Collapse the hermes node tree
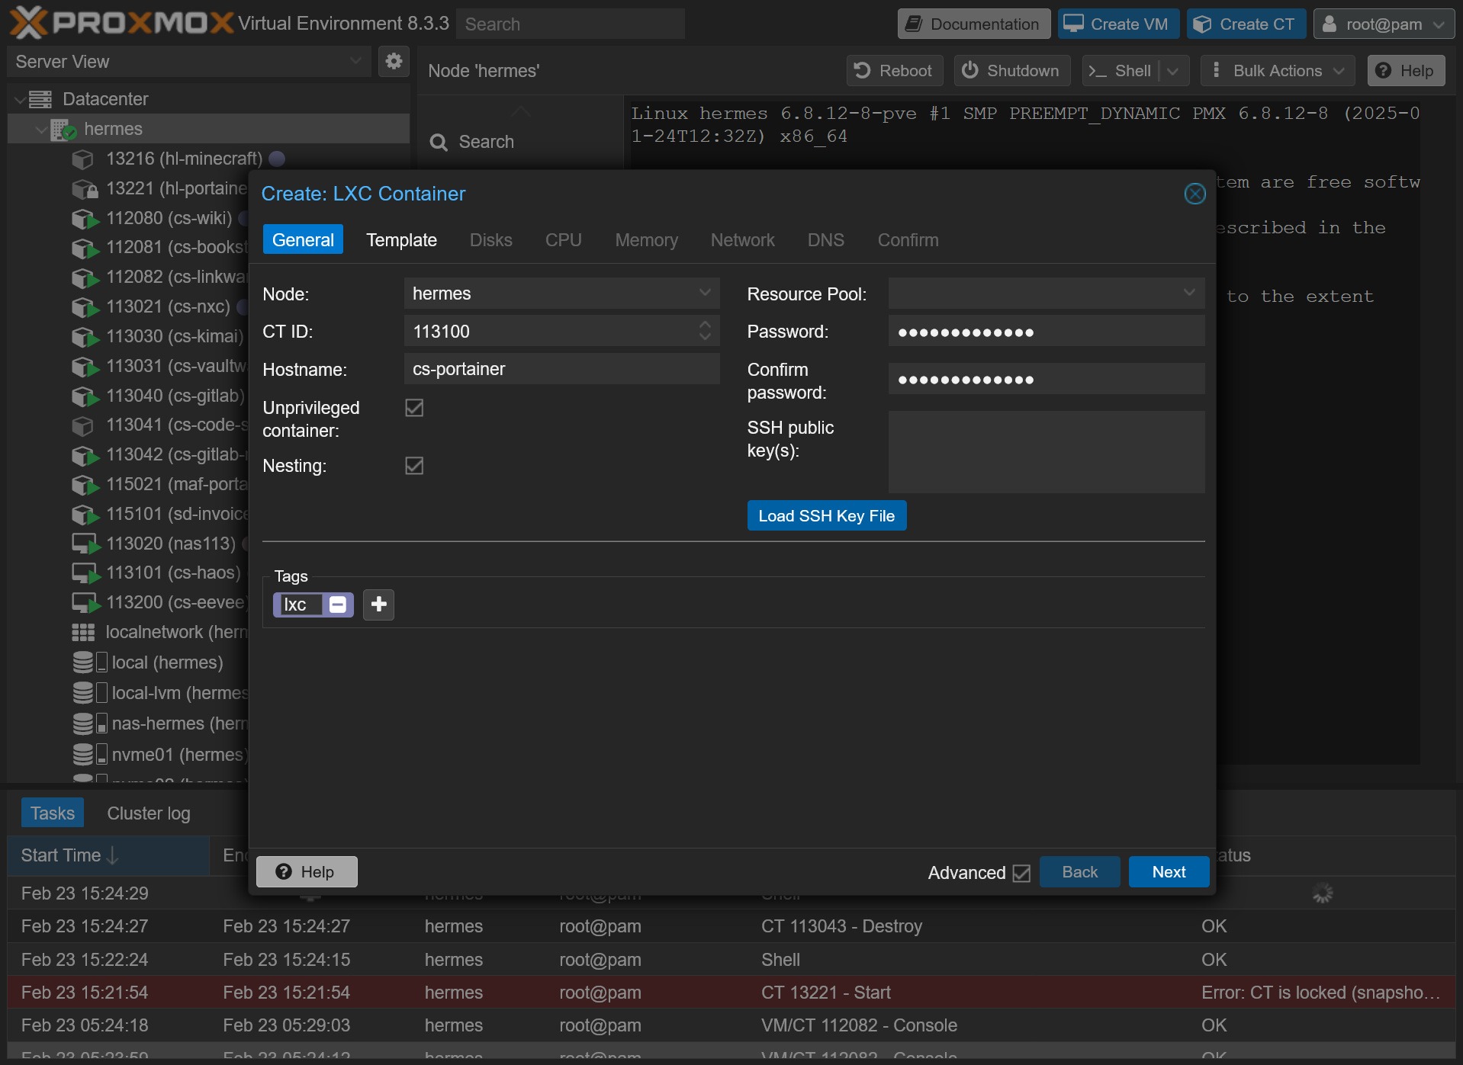The image size is (1463, 1065). [41, 128]
